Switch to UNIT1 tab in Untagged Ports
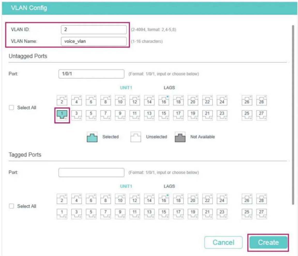Image resolution: width=298 pixels, height=256 pixels. [x=126, y=88]
